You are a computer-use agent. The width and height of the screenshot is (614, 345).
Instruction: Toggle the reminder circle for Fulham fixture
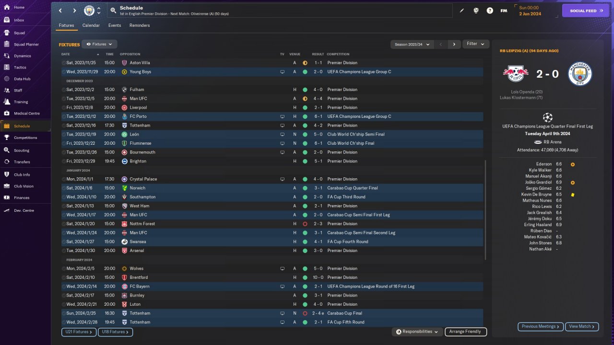64,90
